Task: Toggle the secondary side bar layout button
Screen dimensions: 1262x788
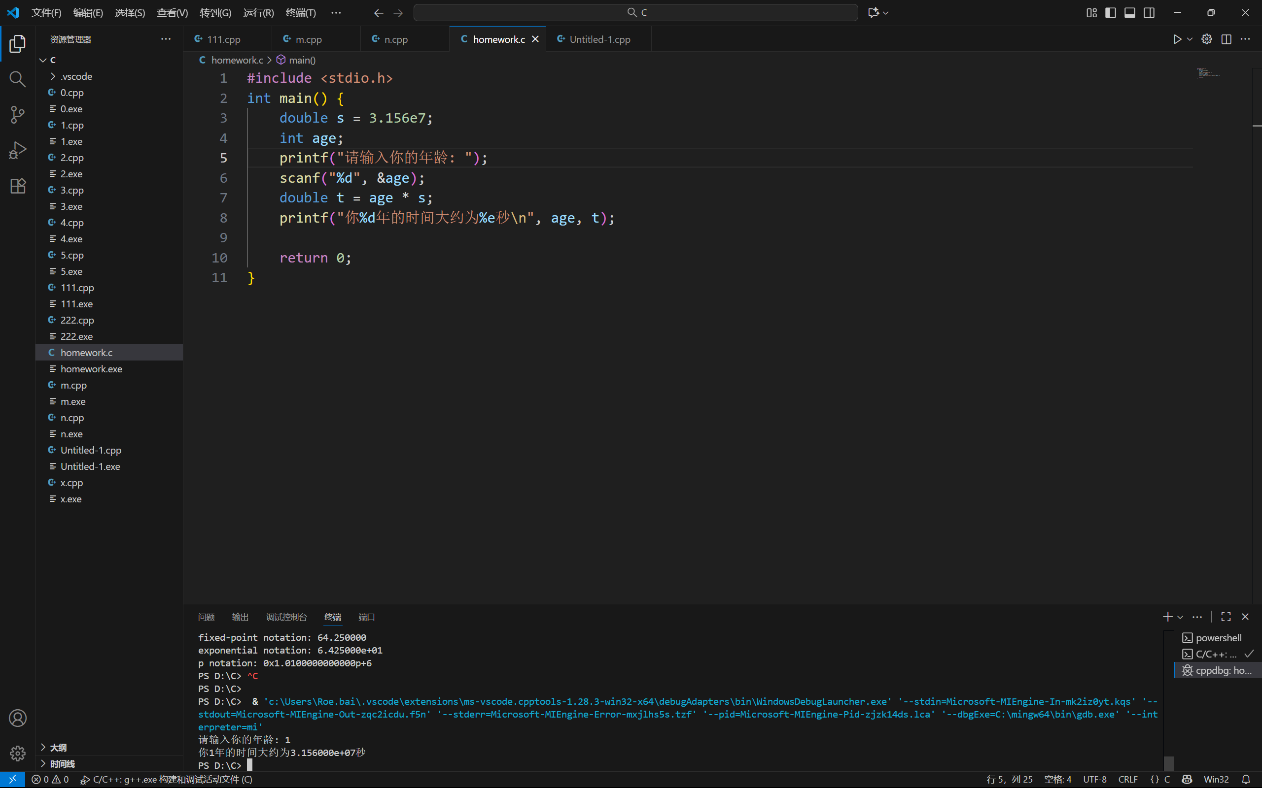Action: [1149, 12]
